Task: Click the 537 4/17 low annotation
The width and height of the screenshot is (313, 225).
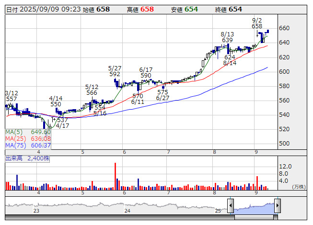Action: coord(62,123)
